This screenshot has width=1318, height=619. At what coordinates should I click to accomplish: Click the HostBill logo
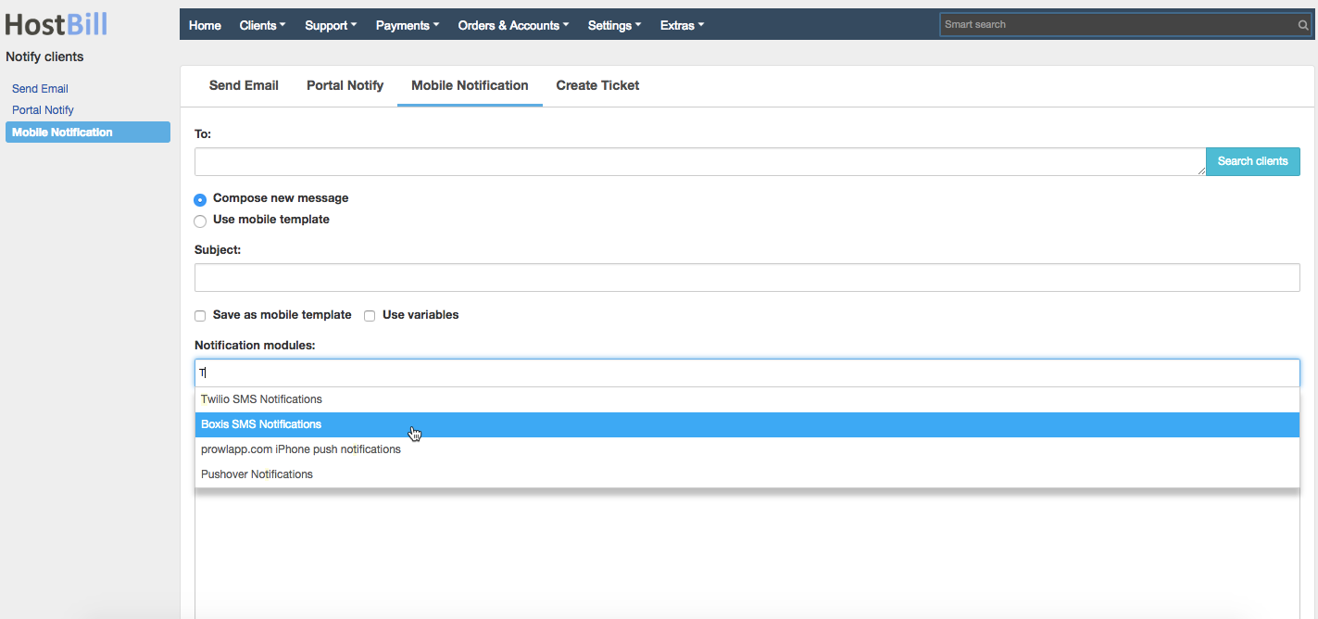(56, 24)
